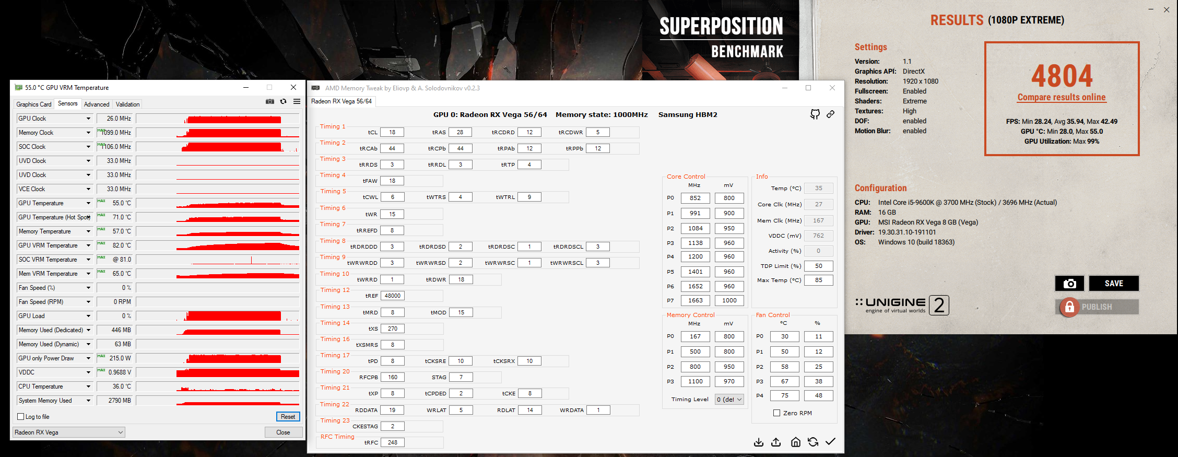This screenshot has height=457, width=1178.
Task: Take a GPU-Z screenshot with camera icon
Action: pyautogui.click(x=270, y=101)
